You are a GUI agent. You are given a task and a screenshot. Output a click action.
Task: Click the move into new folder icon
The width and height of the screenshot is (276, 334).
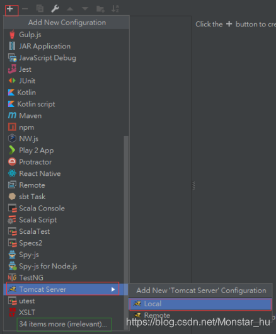(100, 9)
